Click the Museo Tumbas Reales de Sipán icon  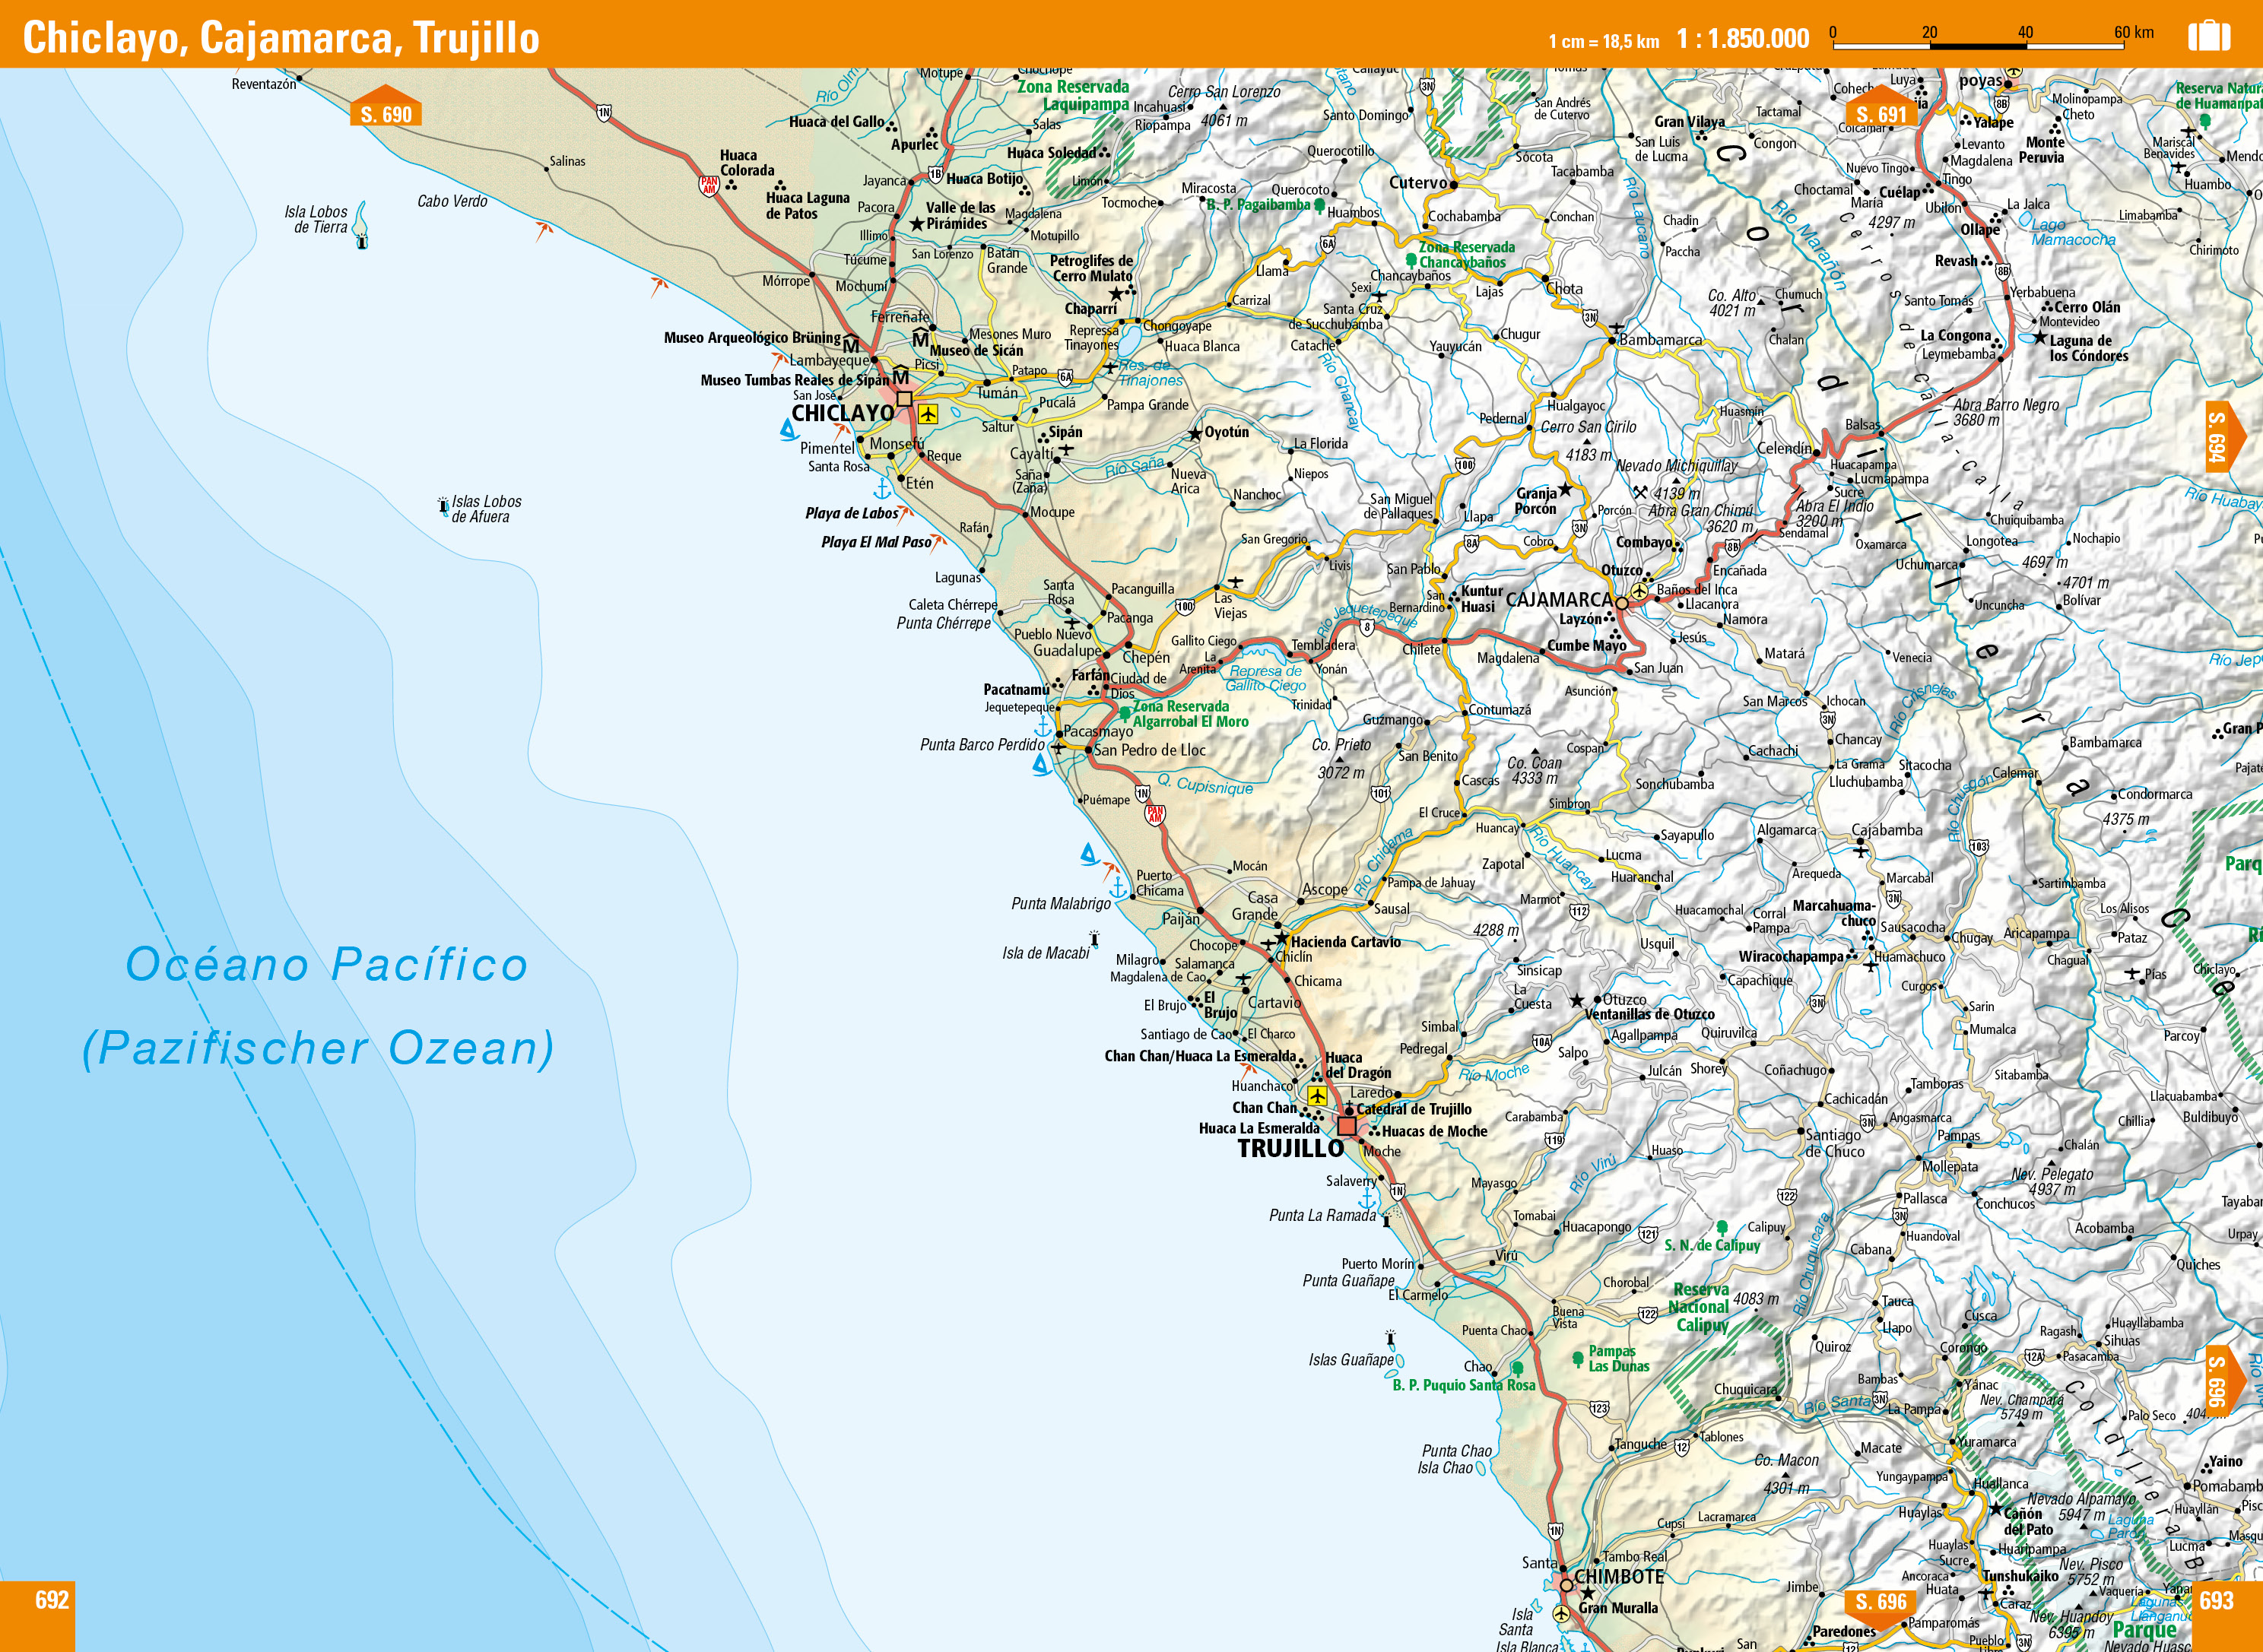900,377
